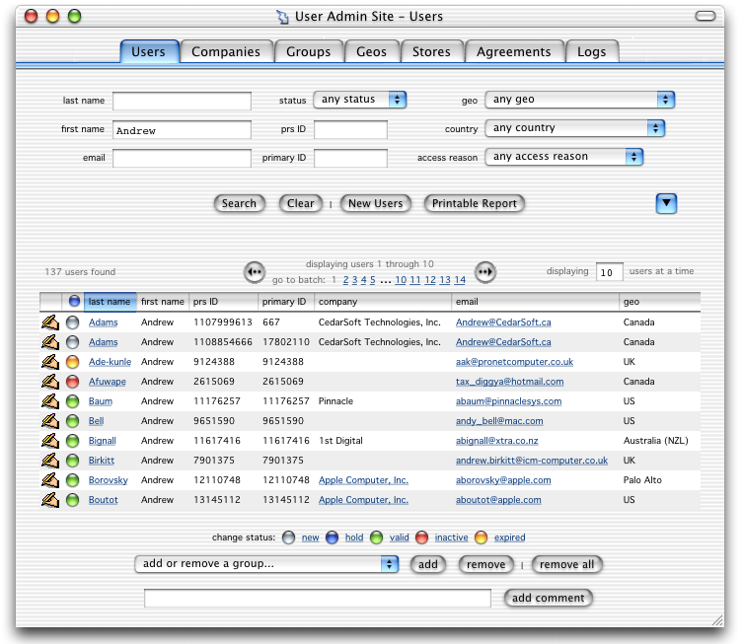
Task: Click orange status orb for Ade-kunle
Action: point(72,362)
